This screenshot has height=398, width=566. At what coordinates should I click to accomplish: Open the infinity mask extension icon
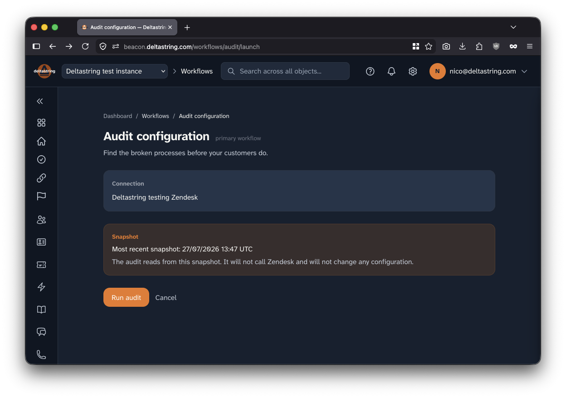[513, 46]
